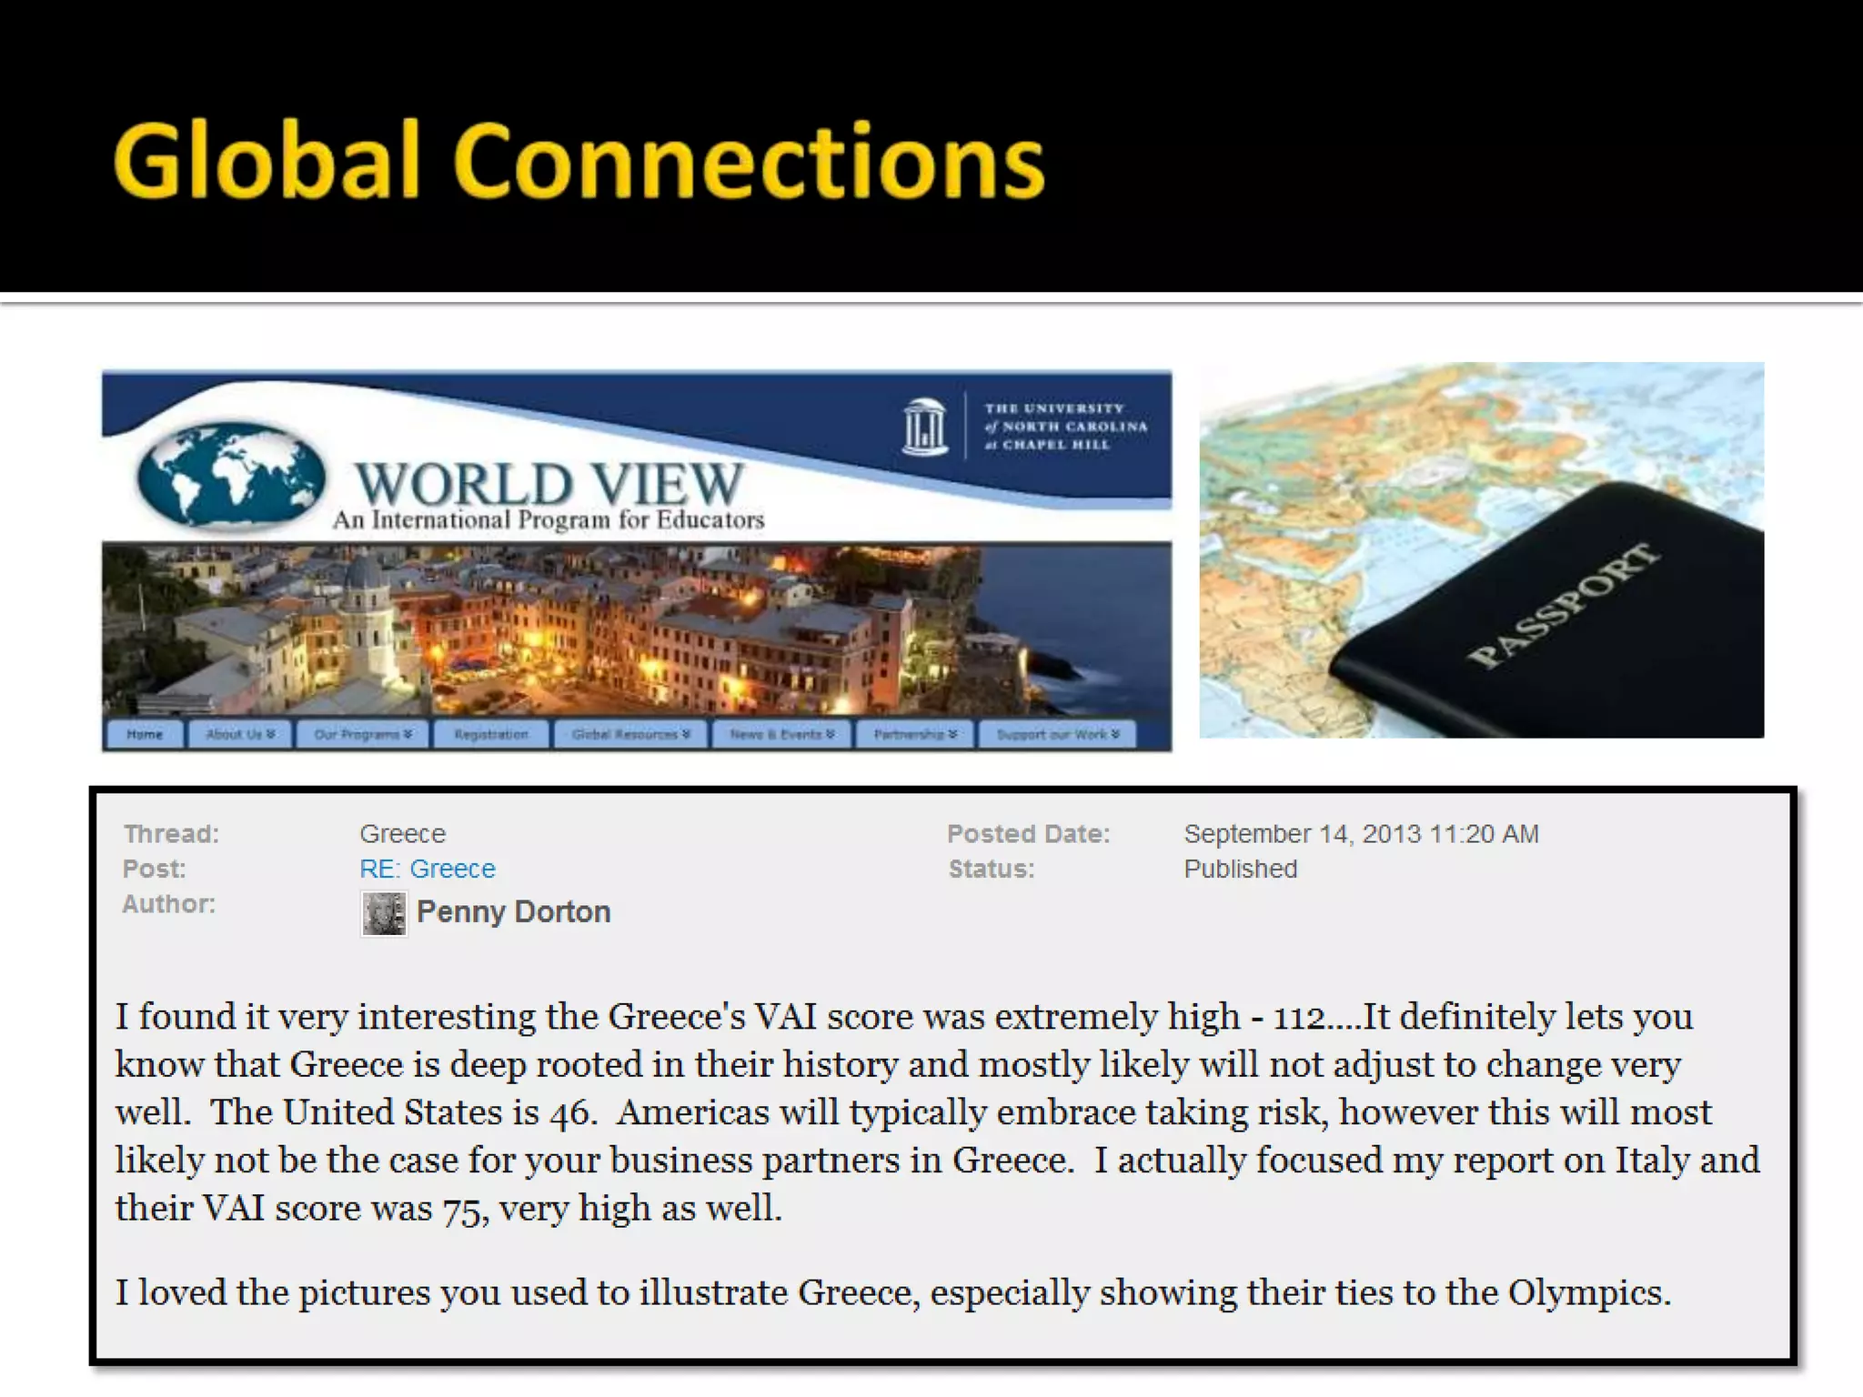The height and width of the screenshot is (1397, 1863).
Task: Expand the Partnership dropdown menu
Action: (915, 734)
